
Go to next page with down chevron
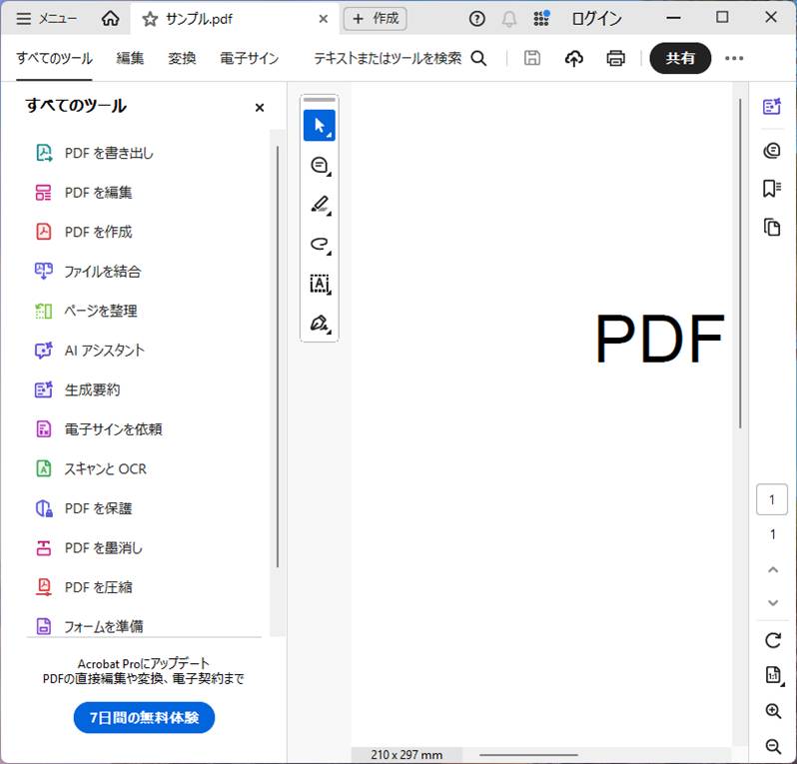(x=773, y=603)
